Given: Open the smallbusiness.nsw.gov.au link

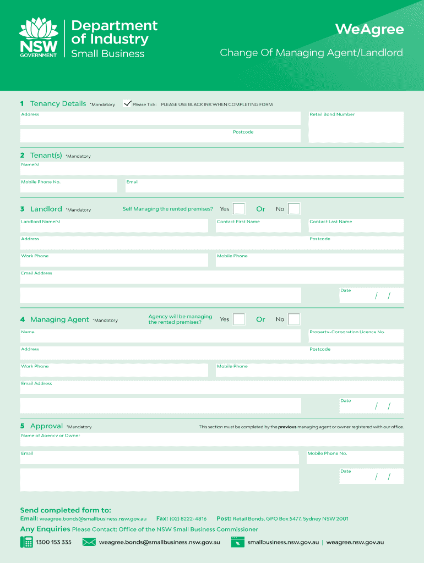Looking at the screenshot, I should [283, 542].
